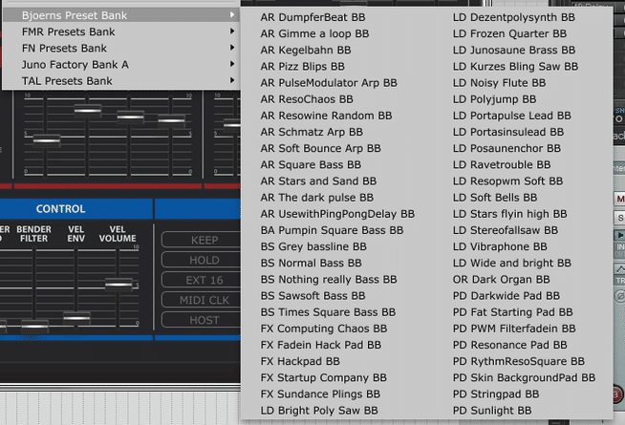Click the CONTROL section header
625x425 pixels.
[x=60, y=209]
